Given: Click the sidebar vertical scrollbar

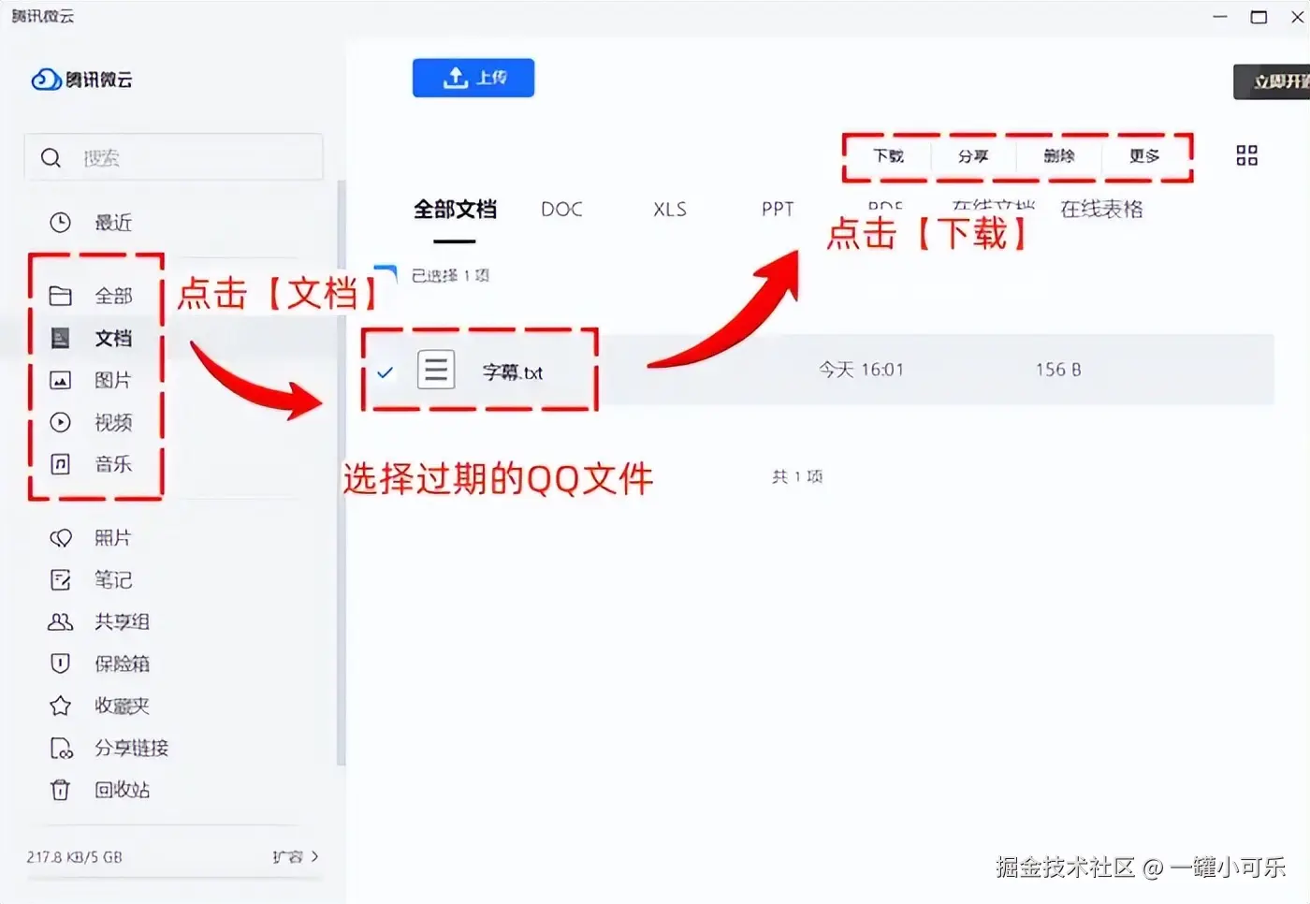Looking at the screenshot, I should (341, 473).
